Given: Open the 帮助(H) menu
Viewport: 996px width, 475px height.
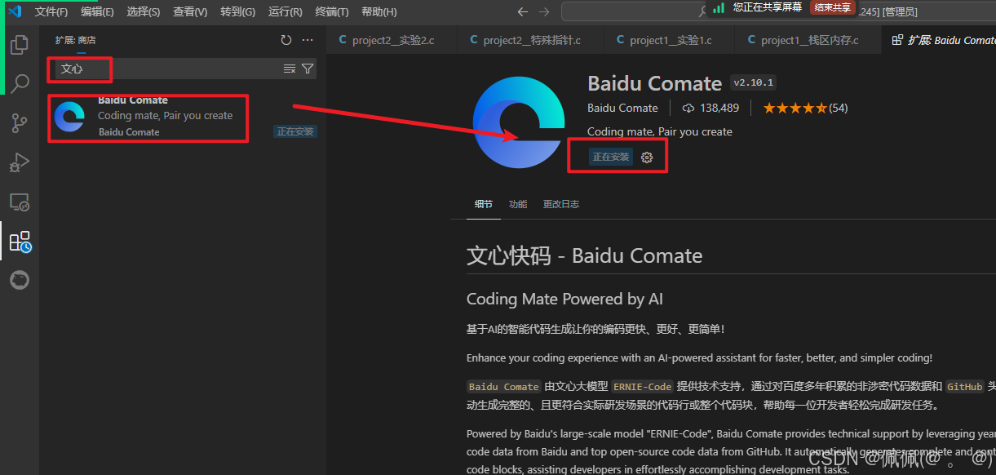Looking at the screenshot, I should [378, 11].
